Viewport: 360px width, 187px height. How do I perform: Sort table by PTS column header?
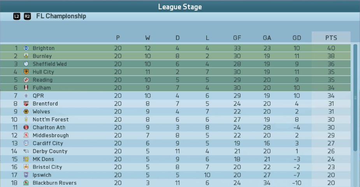pyautogui.click(x=331, y=38)
